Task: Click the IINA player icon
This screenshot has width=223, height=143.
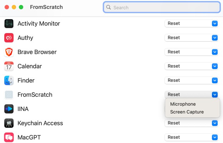Action: click(9, 109)
